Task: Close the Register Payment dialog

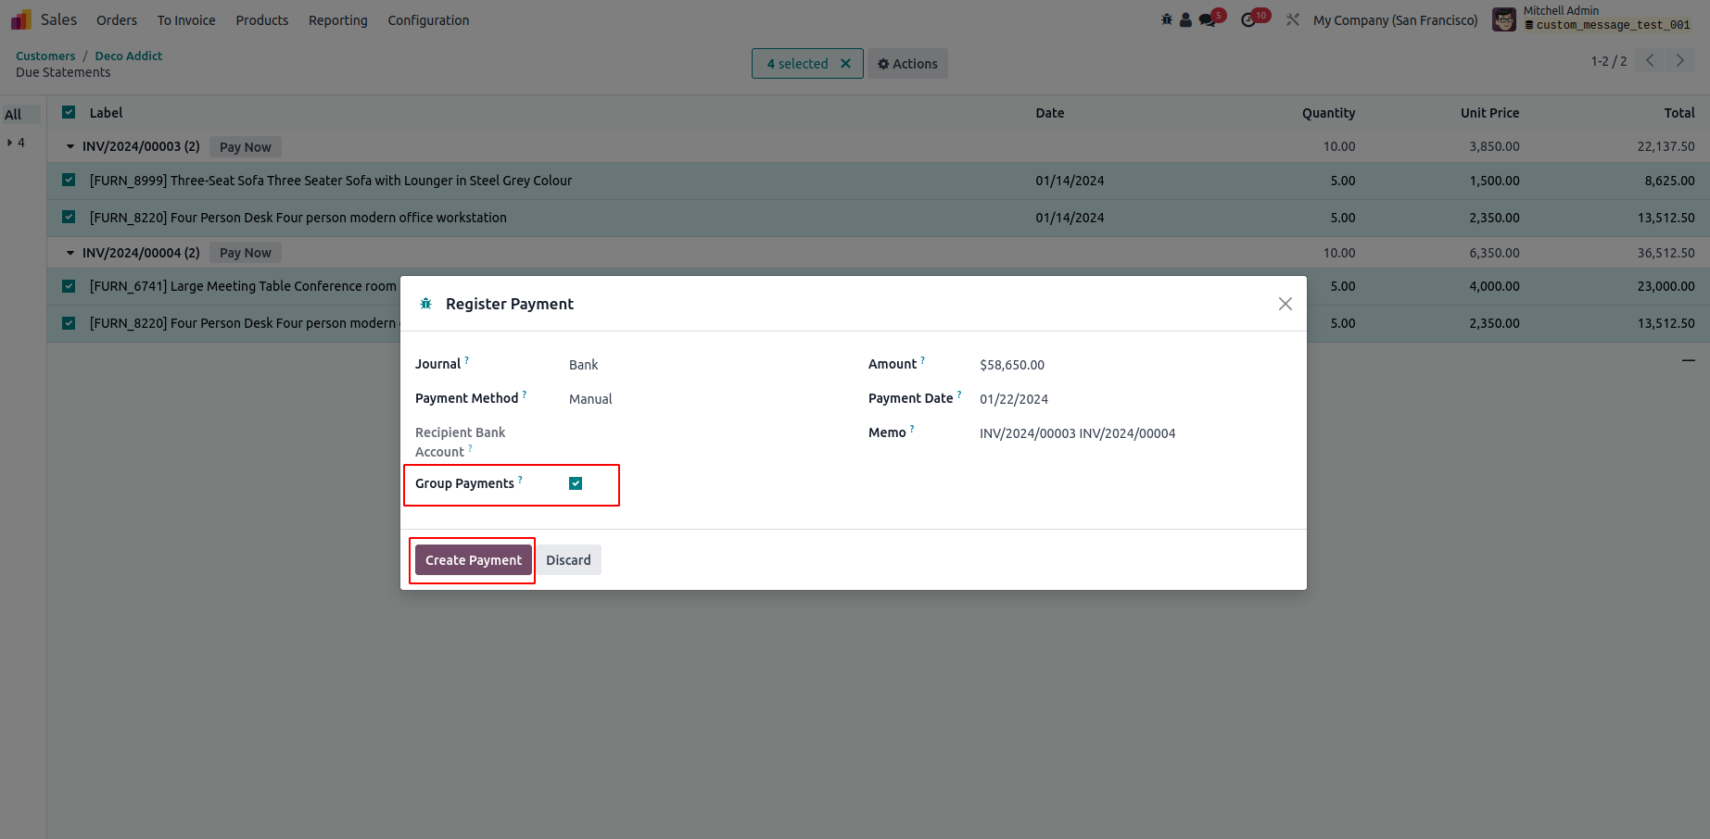Action: pyautogui.click(x=1285, y=304)
